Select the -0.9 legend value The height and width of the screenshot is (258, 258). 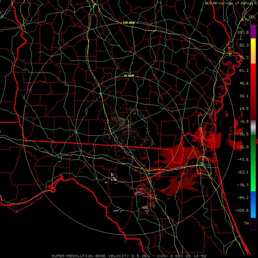244,122
